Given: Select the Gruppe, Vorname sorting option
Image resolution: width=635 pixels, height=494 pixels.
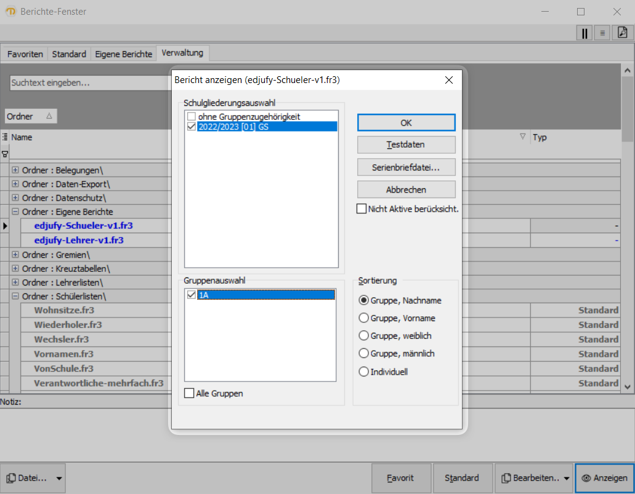Looking at the screenshot, I should click(x=364, y=318).
